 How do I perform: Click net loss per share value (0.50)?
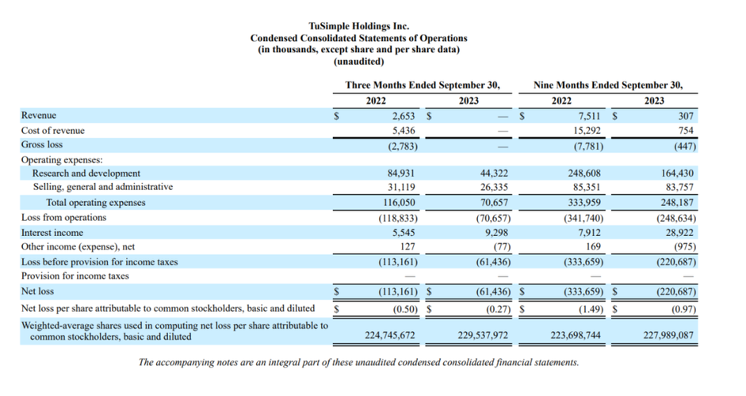pos(405,310)
